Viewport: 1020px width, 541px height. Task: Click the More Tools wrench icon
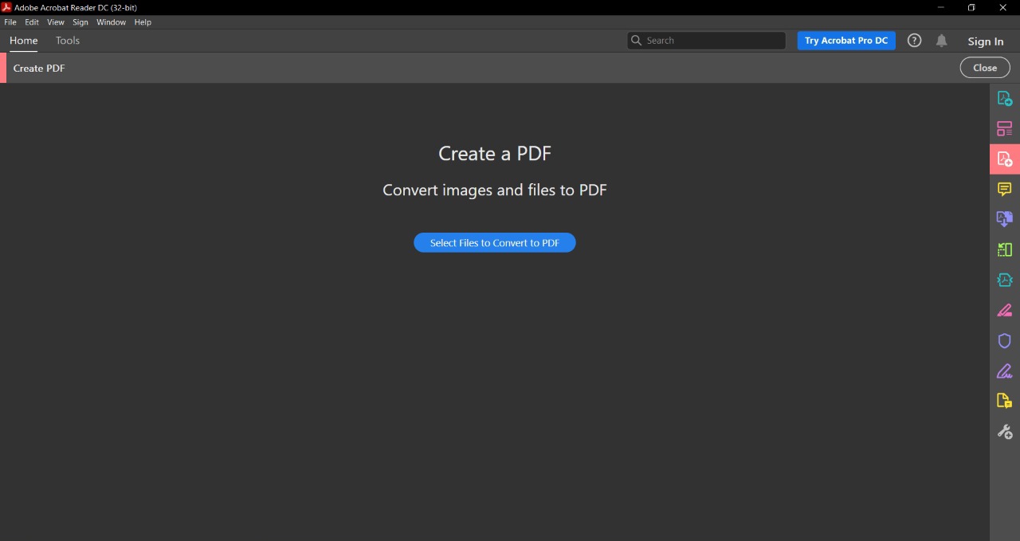tap(1005, 431)
